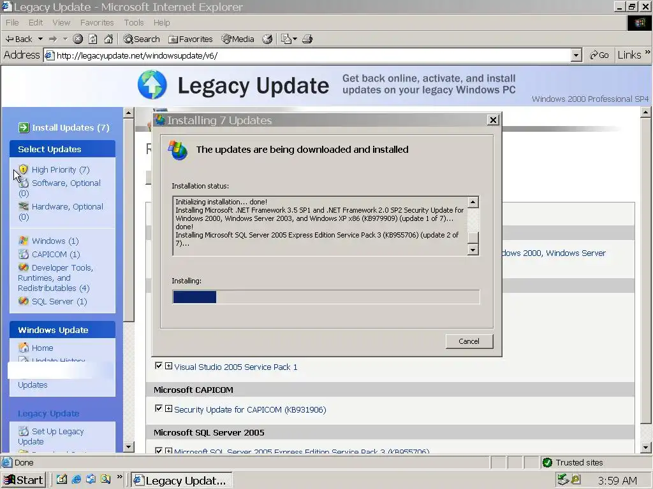Expand the address bar dropdown
Screen dimensions: 653x489
click(x=576, y=55)
